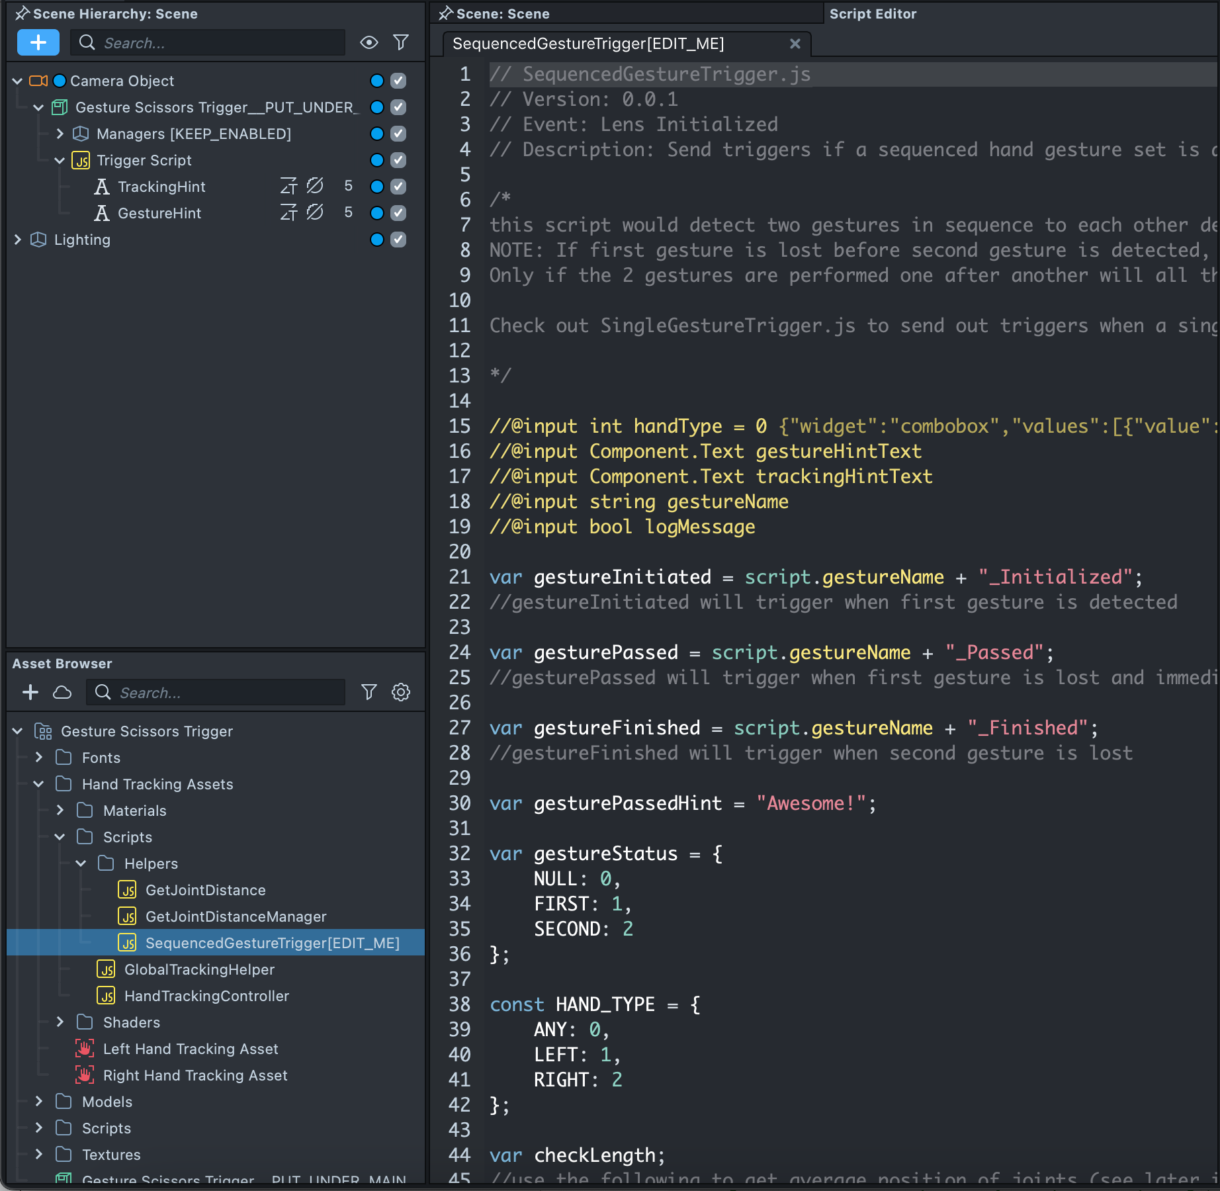Screen dimensions: 1220x1191
Task: Click the blue add object plus button
Action: (x=38, y=42)
